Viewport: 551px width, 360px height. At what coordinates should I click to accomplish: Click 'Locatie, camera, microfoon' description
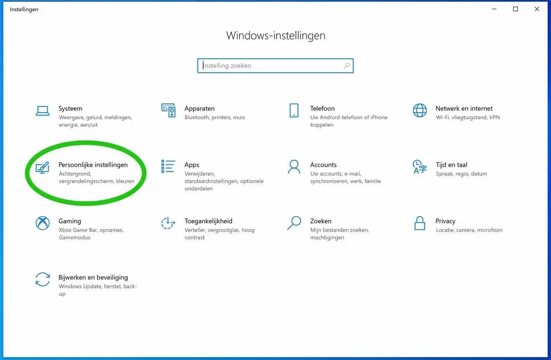469,230
